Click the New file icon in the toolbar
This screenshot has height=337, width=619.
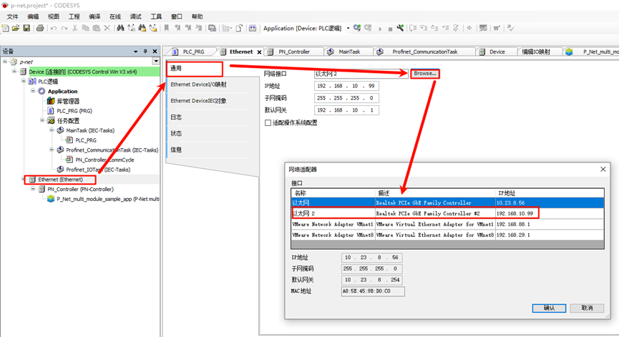(x=6, y=28)
